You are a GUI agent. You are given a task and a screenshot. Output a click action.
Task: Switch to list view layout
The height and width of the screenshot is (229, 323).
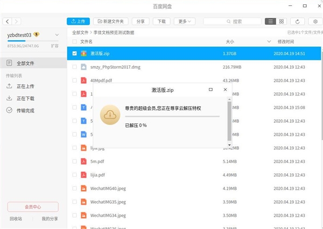[271, 21]
